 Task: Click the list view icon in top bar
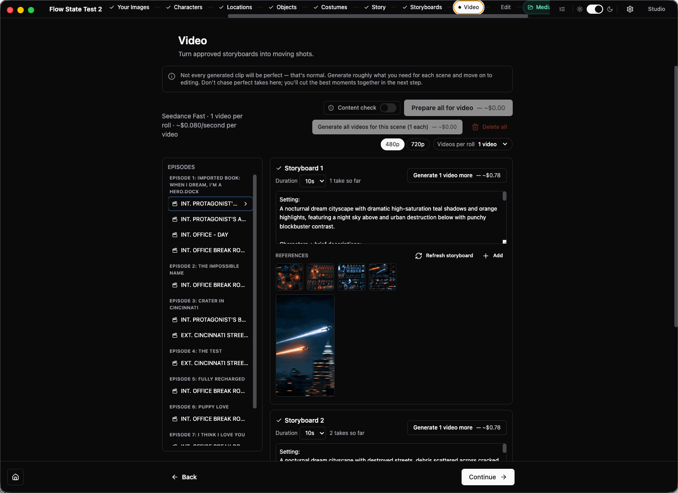(562, 9)
